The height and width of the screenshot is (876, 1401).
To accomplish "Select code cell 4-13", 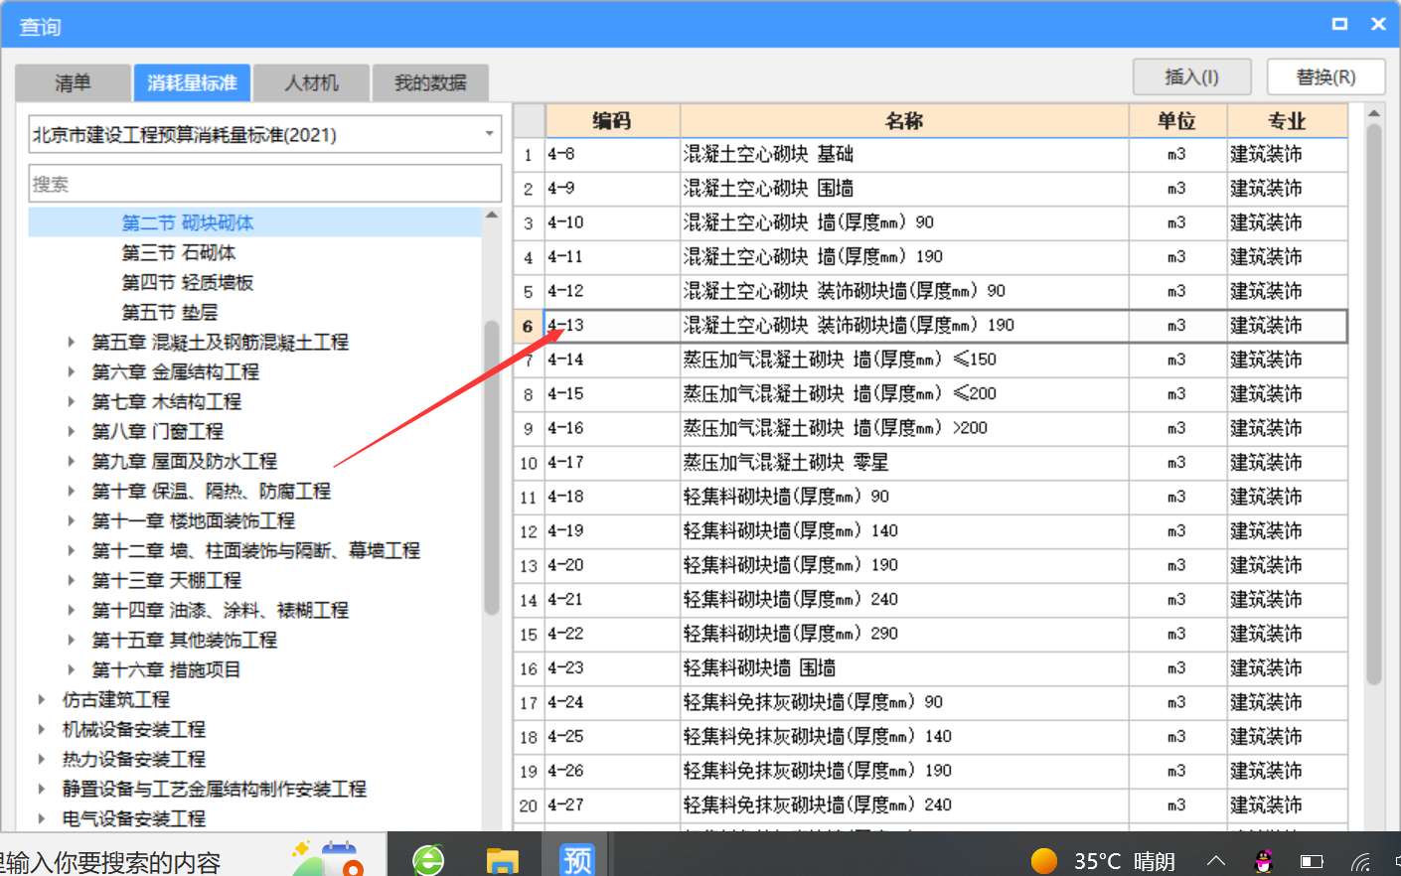I will tap(612, 325).
